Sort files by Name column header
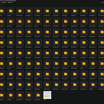The width and height of the screenshot is (104, 104). click(x=1, y=5)
